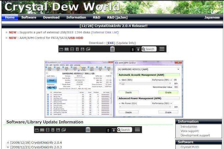Click the archive building logo under Software/Library Update Information

tap(88, 130)
